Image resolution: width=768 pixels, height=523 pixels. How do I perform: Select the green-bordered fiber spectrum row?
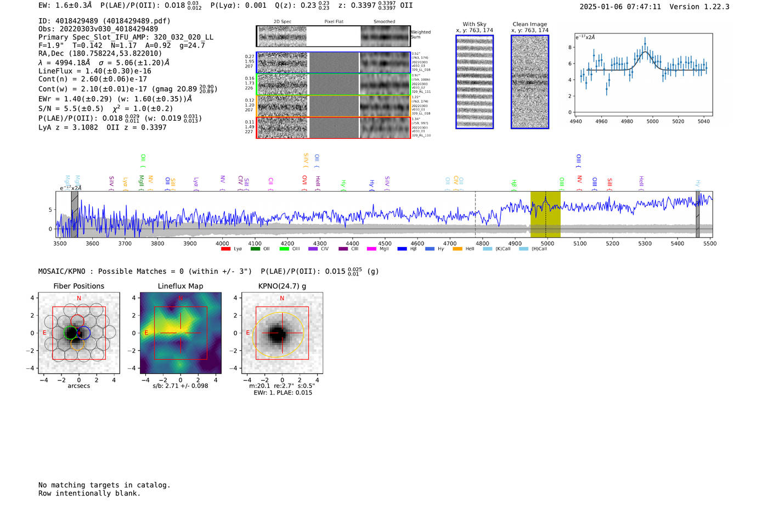click(333, 85)
